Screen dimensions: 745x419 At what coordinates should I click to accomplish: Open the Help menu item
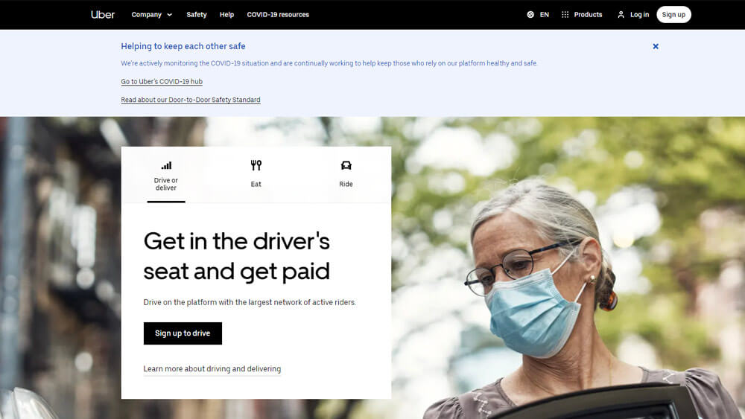(x=226, y=15)
